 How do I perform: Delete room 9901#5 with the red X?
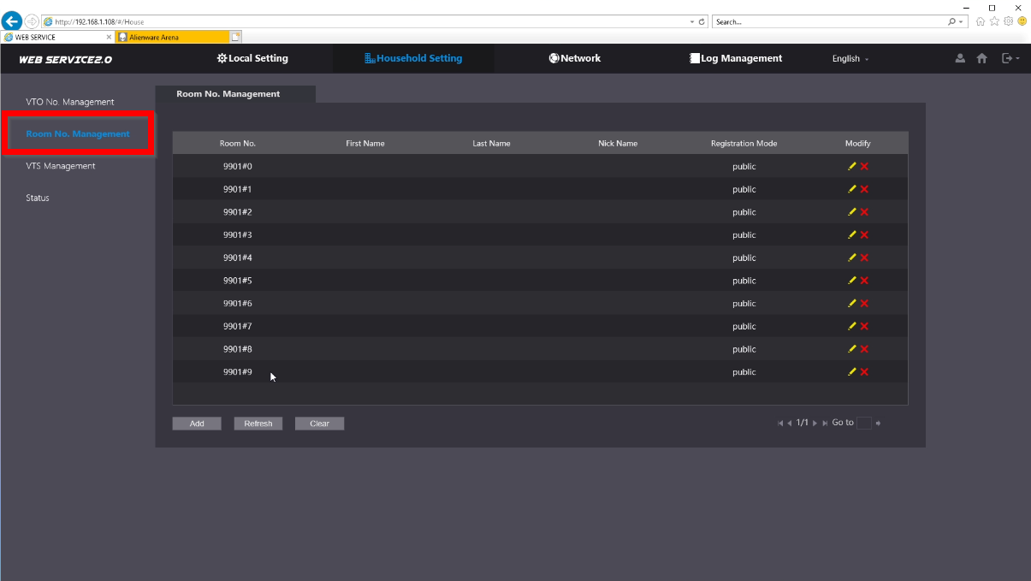click(x=864, y=281)
